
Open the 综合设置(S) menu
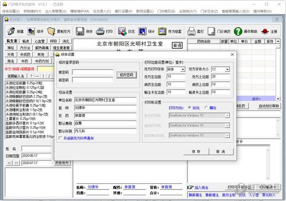tap(11, 11)
